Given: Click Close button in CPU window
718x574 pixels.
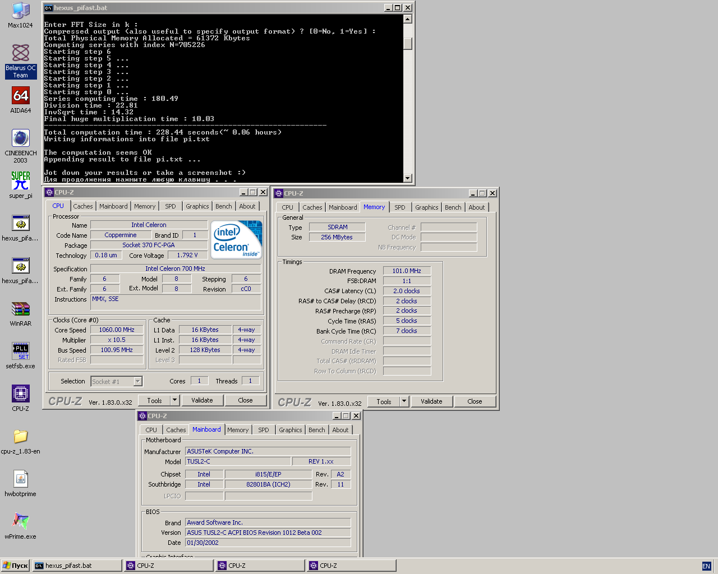Looking at the screenshot, I should point(245,400).
